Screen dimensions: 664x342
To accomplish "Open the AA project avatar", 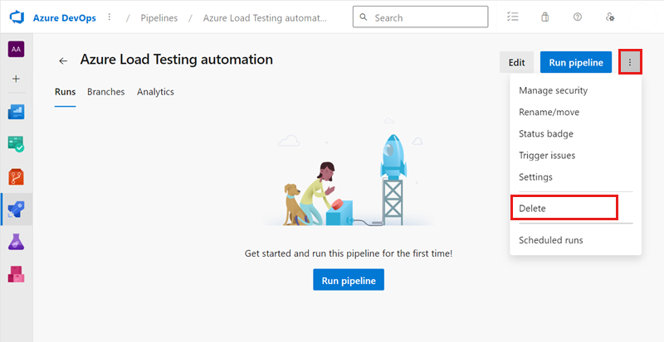I will tap(16, 49).
